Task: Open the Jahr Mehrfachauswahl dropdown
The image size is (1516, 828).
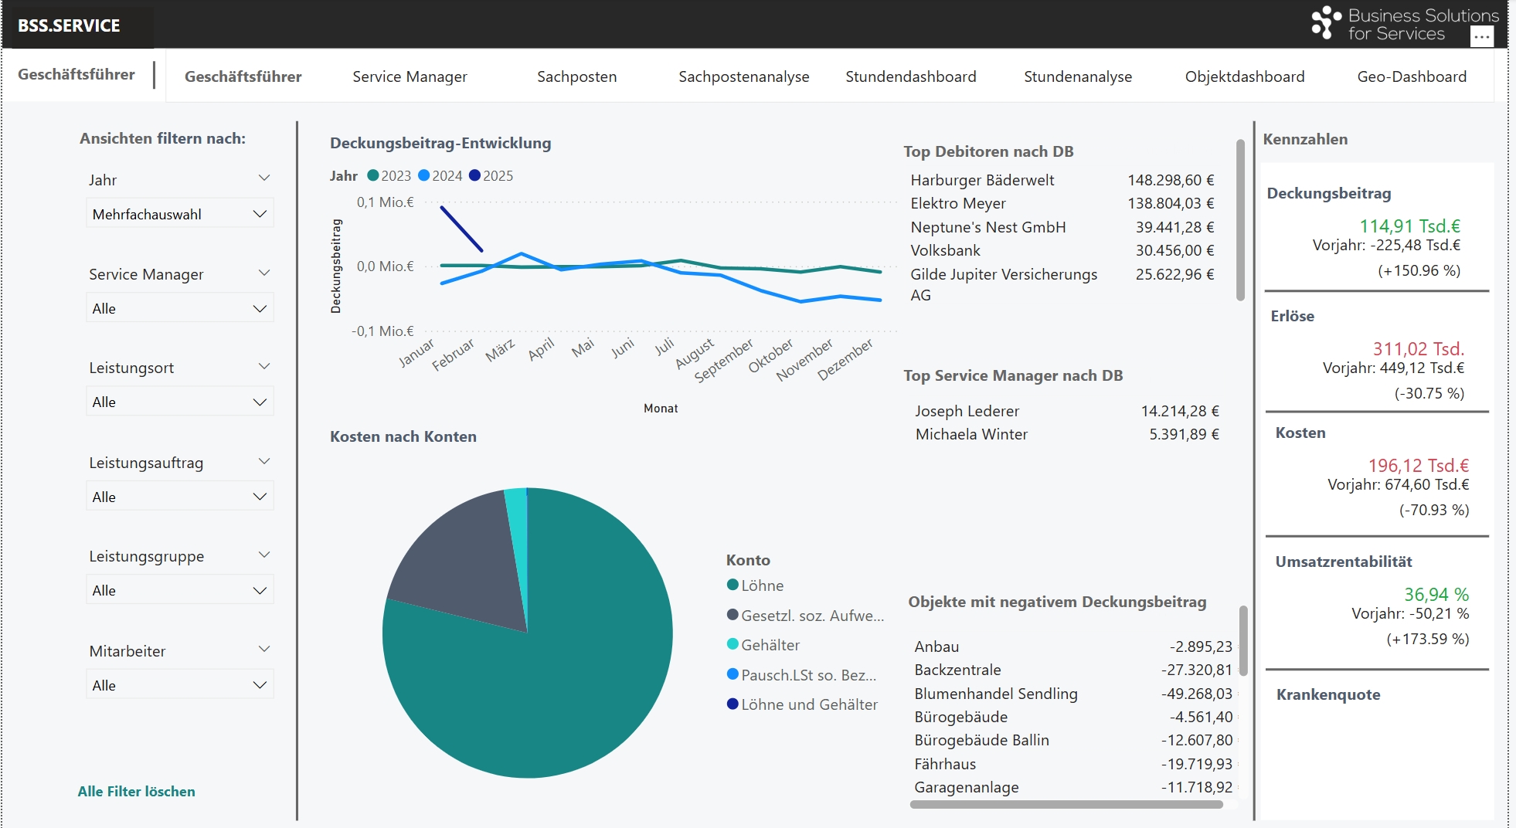Action: (179, 214)
